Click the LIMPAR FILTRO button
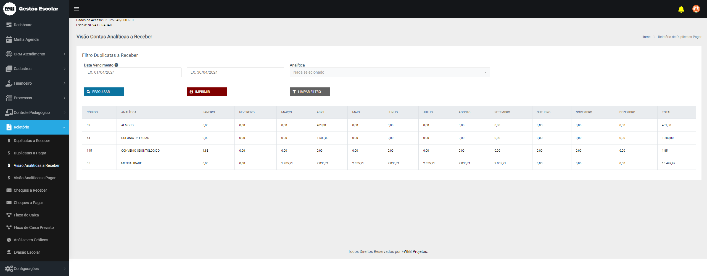The height and width of the screenshot is (276, 707). click(309, 92)
